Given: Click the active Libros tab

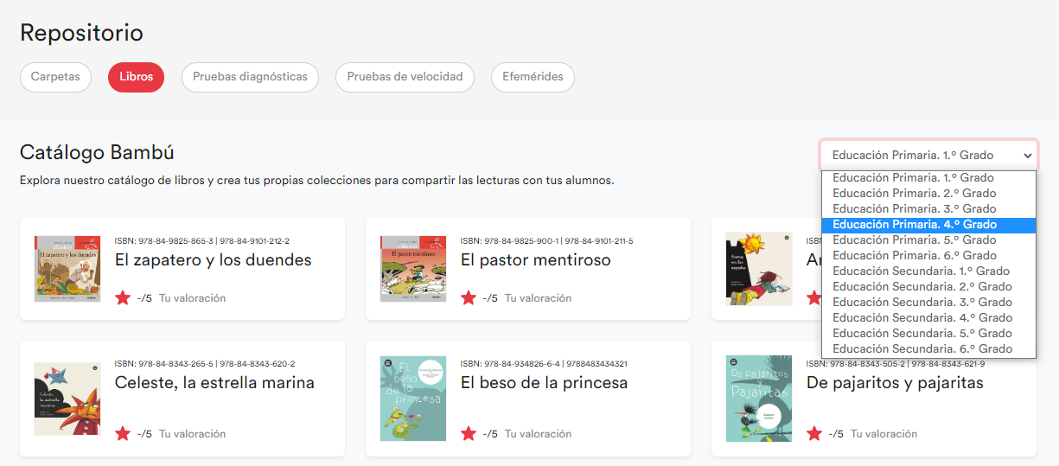Looking at the screenshot, I should (x=136, y=77).
